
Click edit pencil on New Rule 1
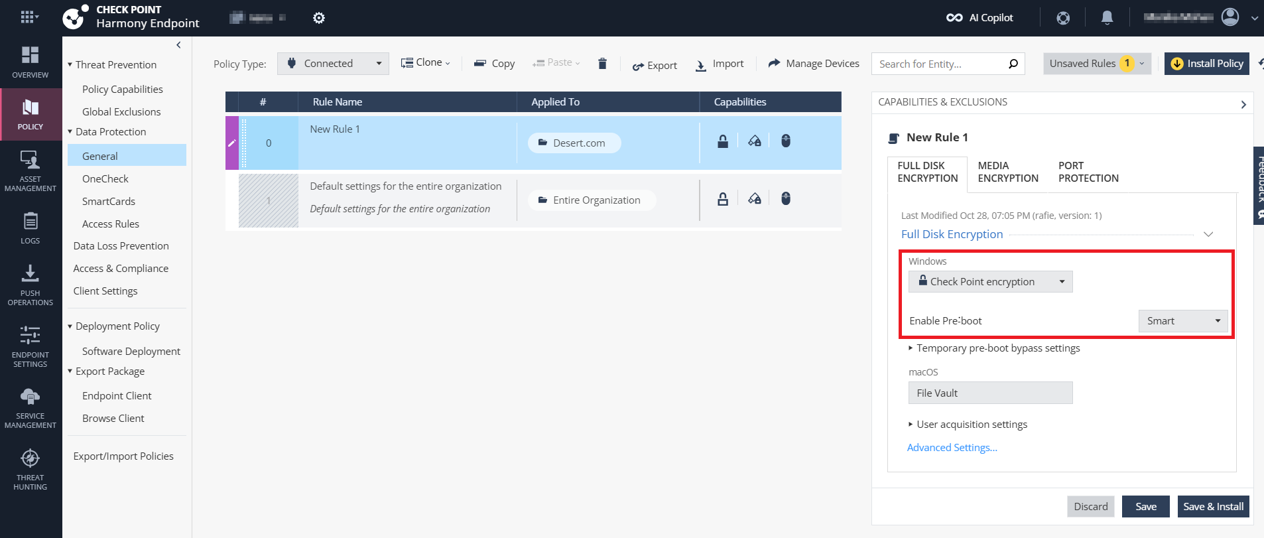tap(231, 143)
